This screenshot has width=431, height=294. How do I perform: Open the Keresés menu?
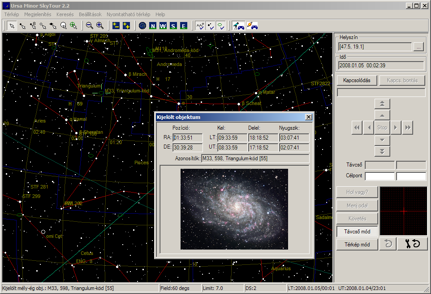point(65,14)
